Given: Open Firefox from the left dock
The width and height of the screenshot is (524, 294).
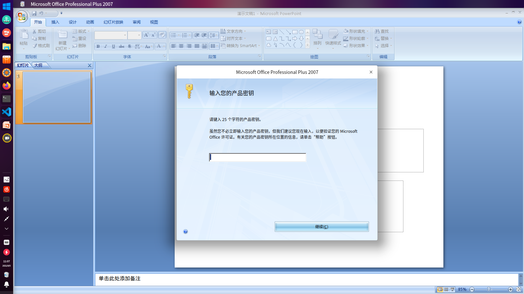Looking at the screenshot, I should (x=7, y=86).
